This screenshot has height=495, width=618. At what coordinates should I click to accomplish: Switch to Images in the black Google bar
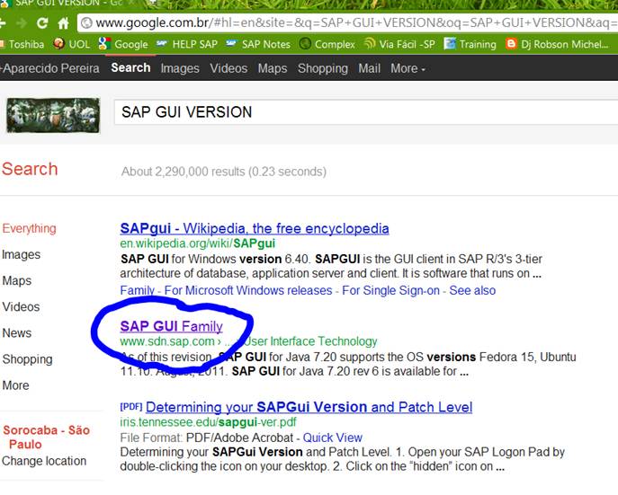point(180,68)
